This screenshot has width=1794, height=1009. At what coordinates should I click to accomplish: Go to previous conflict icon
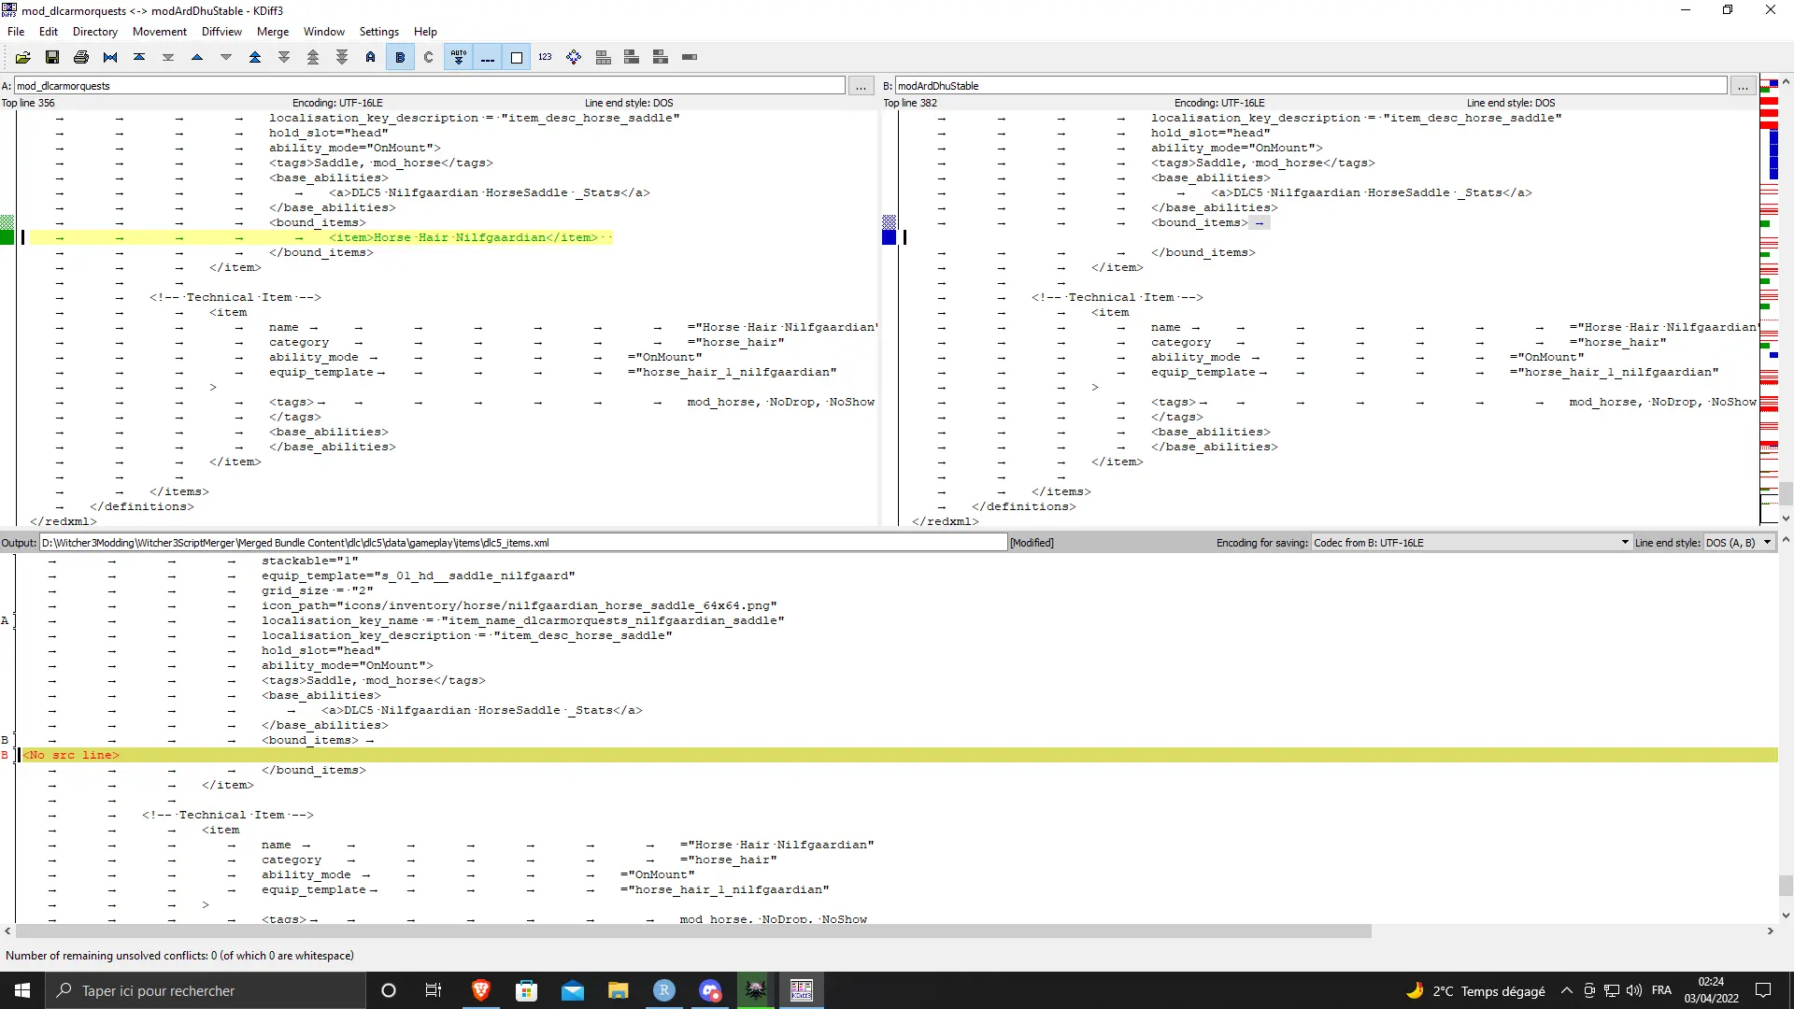255,57
